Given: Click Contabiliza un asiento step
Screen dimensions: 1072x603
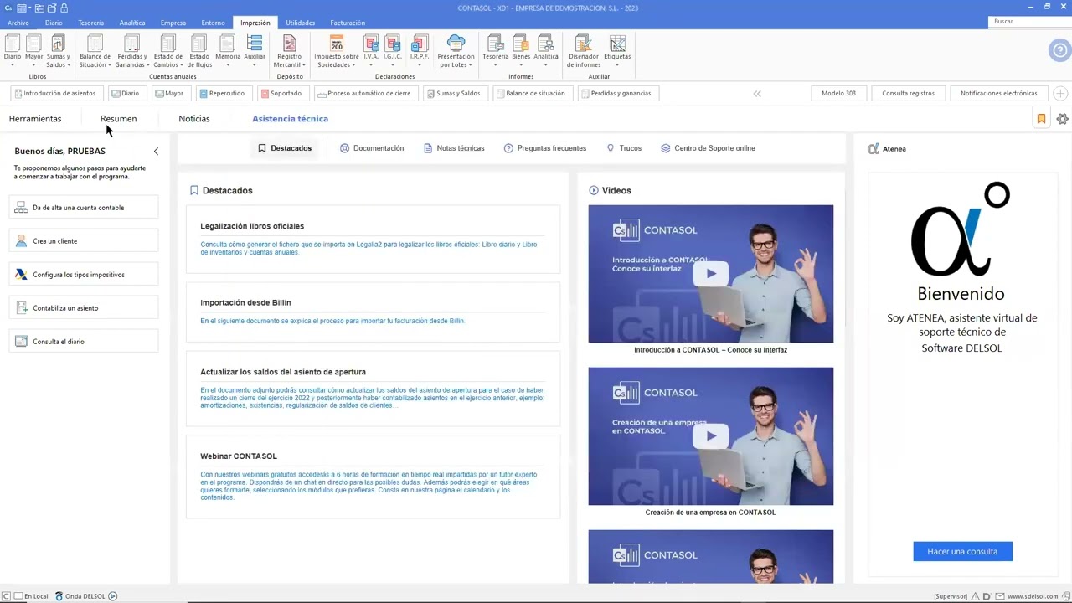Looking at the screenshot, I should [84, 308].
